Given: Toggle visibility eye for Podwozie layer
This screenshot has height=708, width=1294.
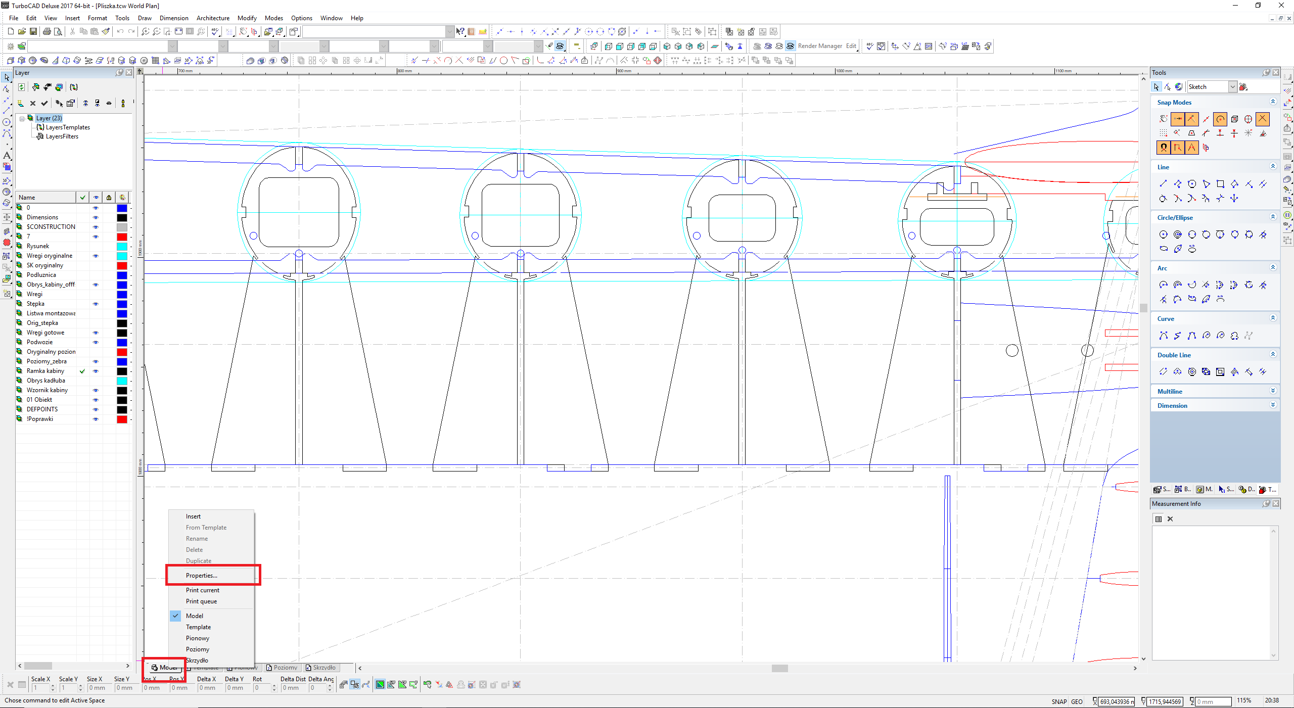Looking at the screenshot, I should (96, 342).
